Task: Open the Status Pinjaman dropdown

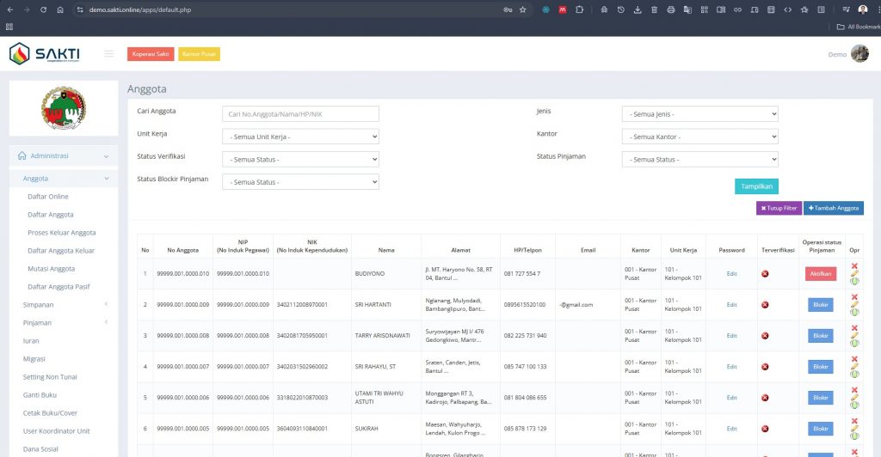Action: 700,159
